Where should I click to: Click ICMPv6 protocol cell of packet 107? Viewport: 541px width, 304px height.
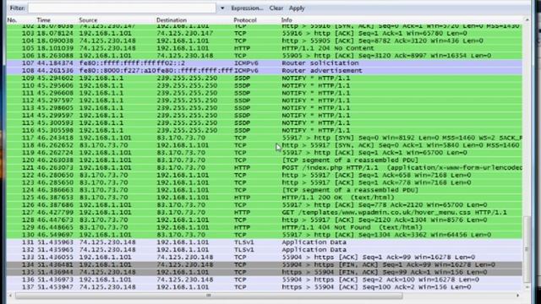246,63
